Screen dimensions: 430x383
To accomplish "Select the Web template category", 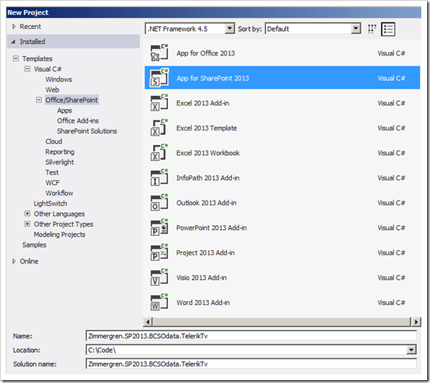I will point(52,89).
